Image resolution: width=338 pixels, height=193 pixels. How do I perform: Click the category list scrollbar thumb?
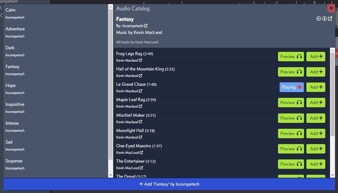(110, 84)
